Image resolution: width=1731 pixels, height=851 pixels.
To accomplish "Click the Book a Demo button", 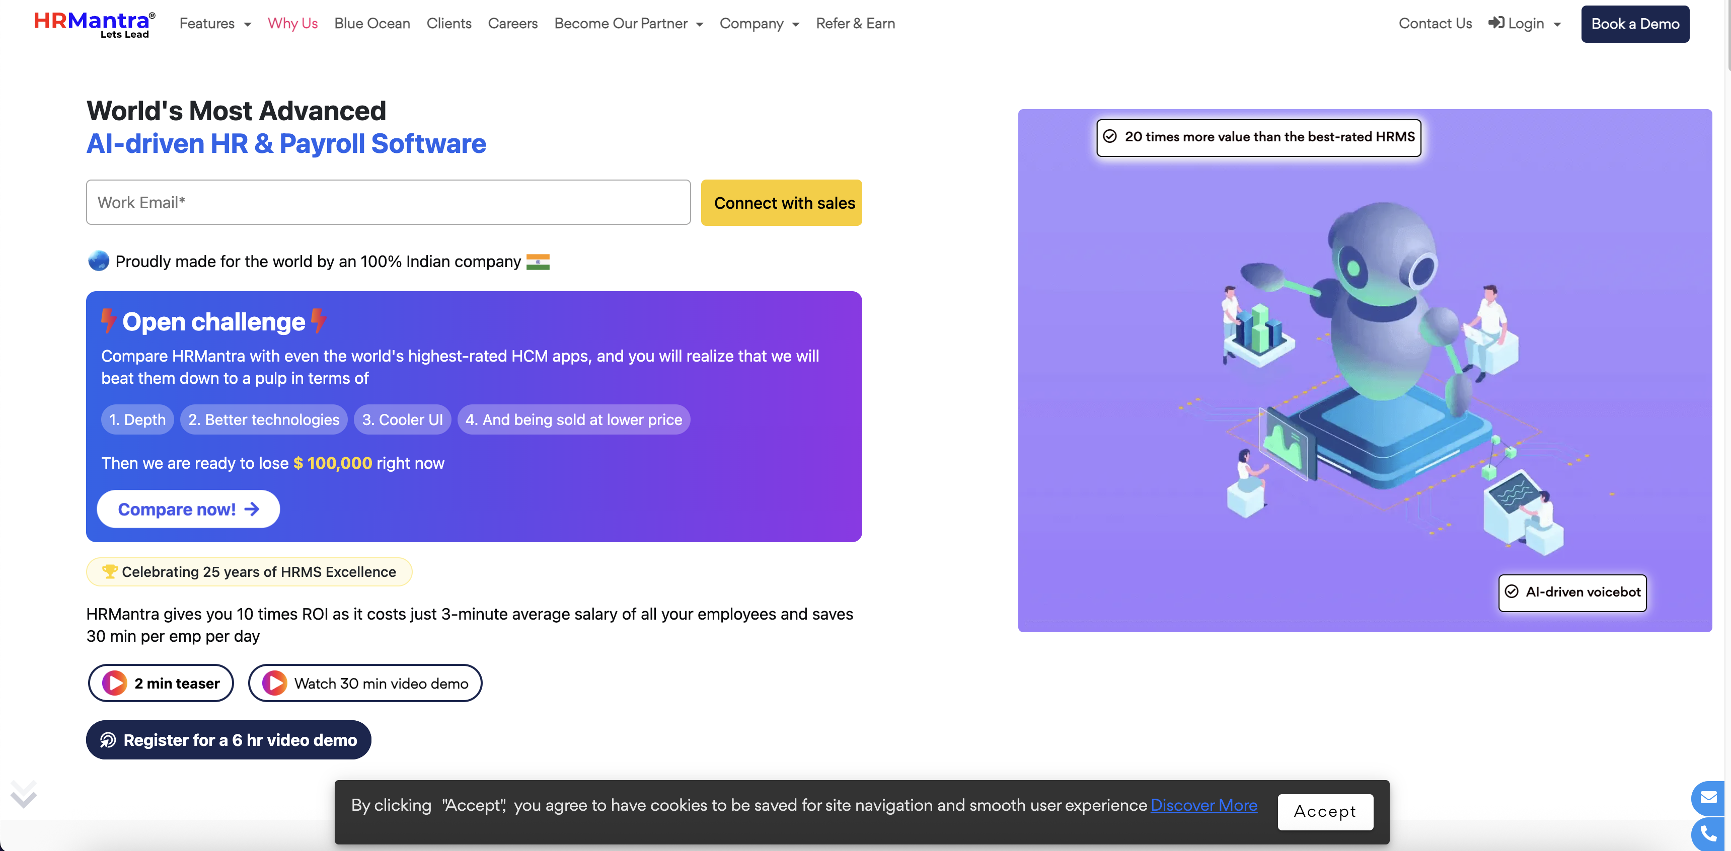I will (1634, 24).
